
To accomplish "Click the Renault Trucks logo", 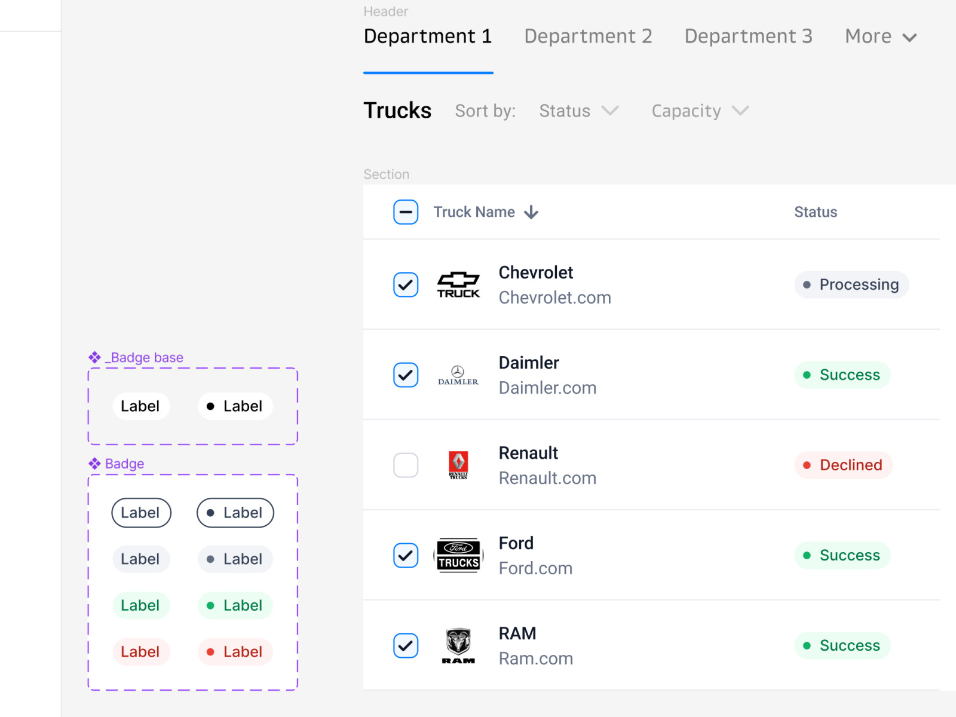I will click(458, 465).
